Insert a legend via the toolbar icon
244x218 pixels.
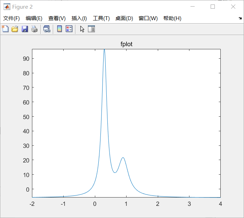(x=69, y=29)
